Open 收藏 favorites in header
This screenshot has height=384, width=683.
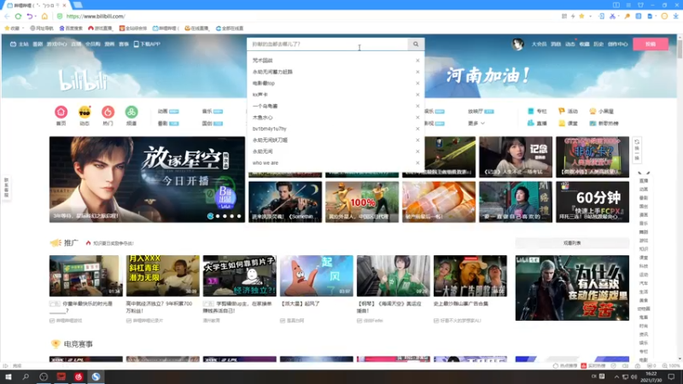pos(584,44)
